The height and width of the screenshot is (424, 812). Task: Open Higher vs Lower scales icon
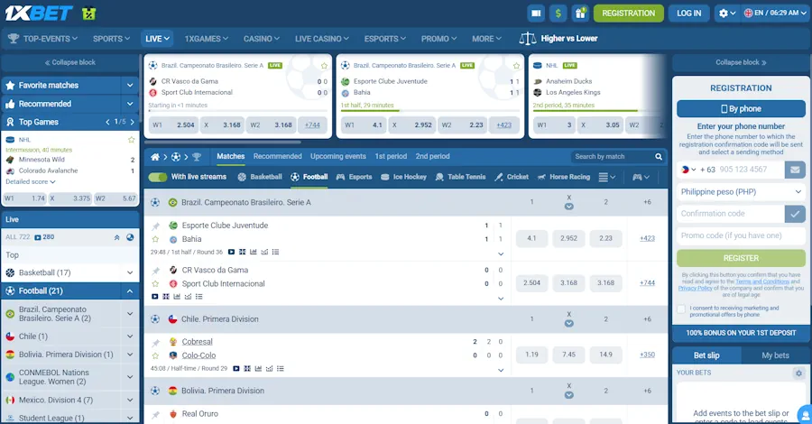tap(527, 38)
